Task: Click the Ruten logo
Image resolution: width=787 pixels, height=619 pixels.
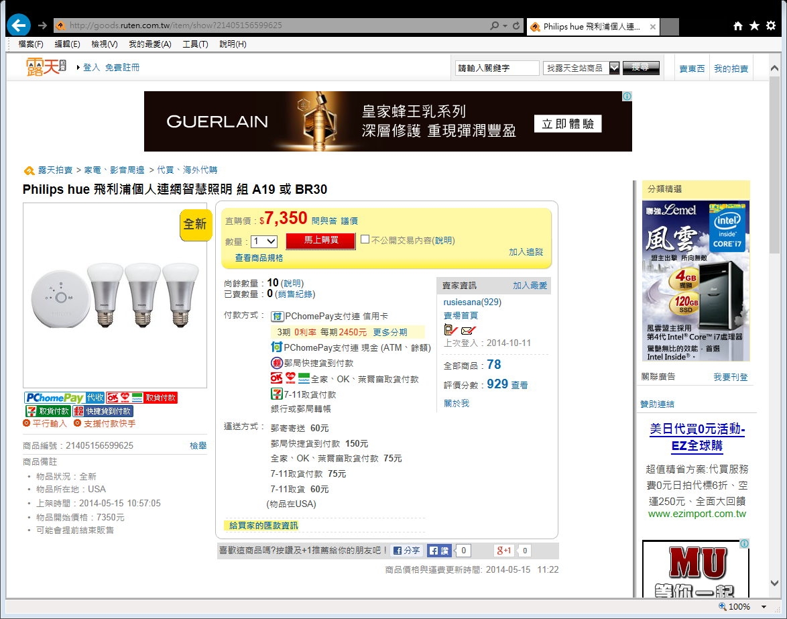Action: (46, 67)
